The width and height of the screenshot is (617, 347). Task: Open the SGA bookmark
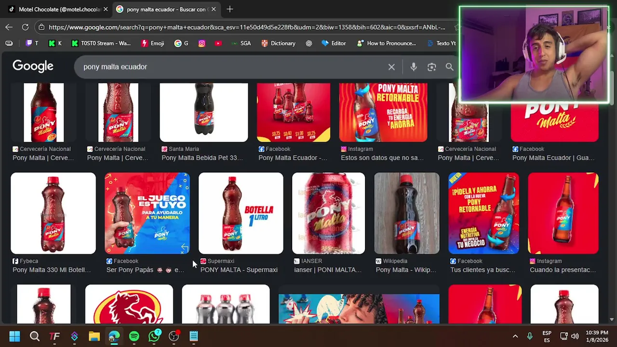[x=241, y=43]
